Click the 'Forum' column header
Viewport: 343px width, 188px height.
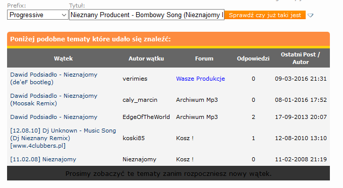pyautogui.click(x=204, y=58)
